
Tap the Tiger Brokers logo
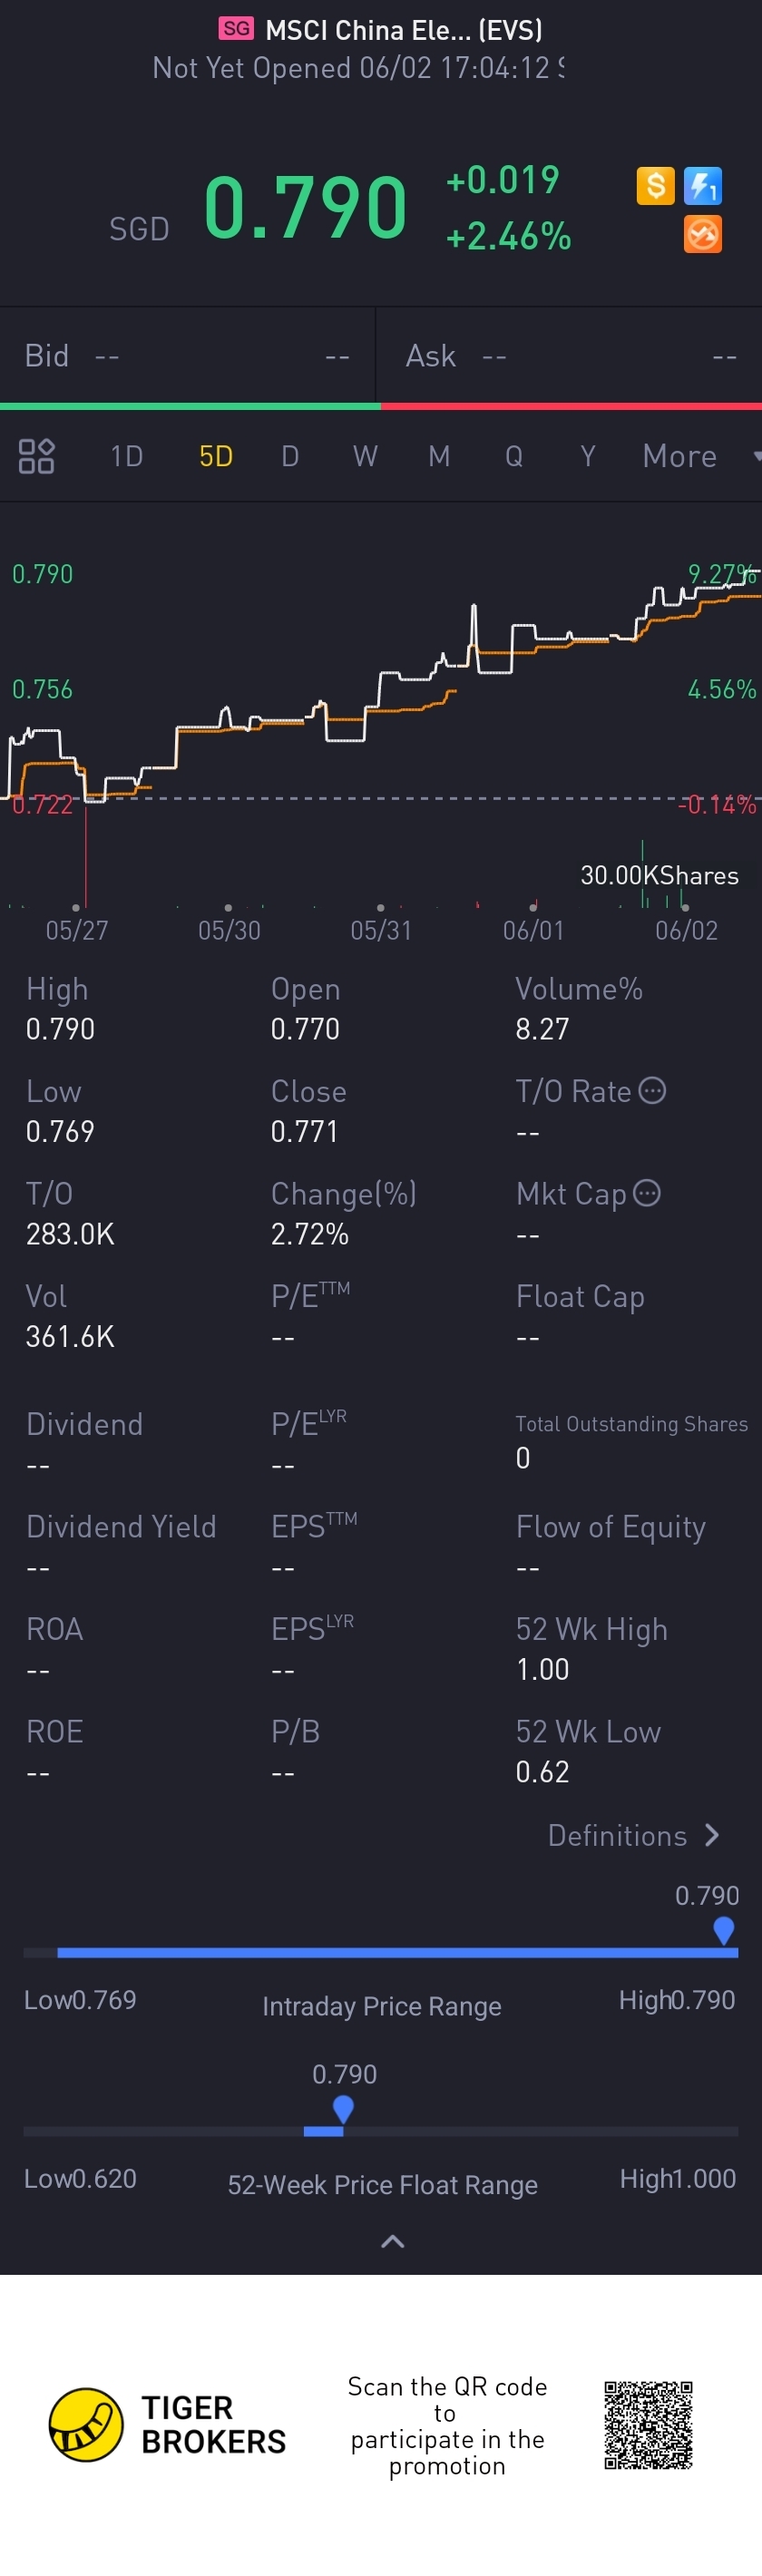point(86,2425)
